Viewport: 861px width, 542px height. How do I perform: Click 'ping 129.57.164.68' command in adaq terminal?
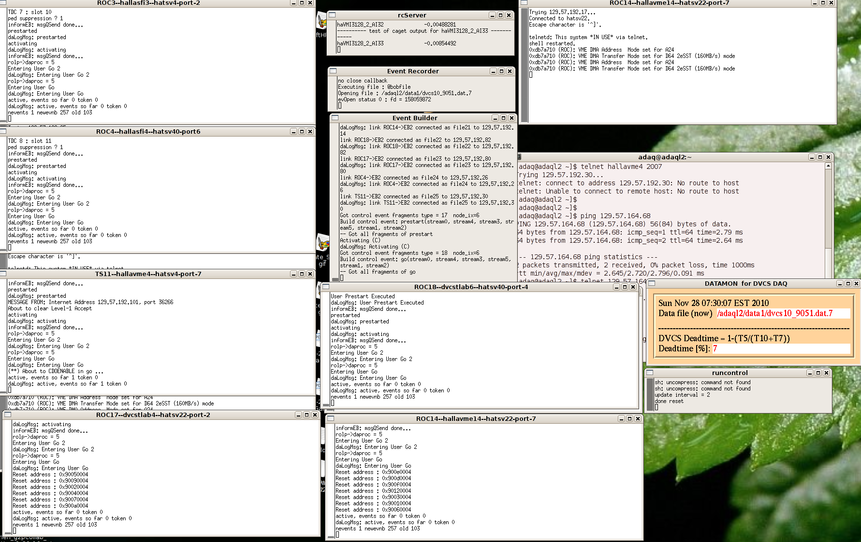point(615,216)
